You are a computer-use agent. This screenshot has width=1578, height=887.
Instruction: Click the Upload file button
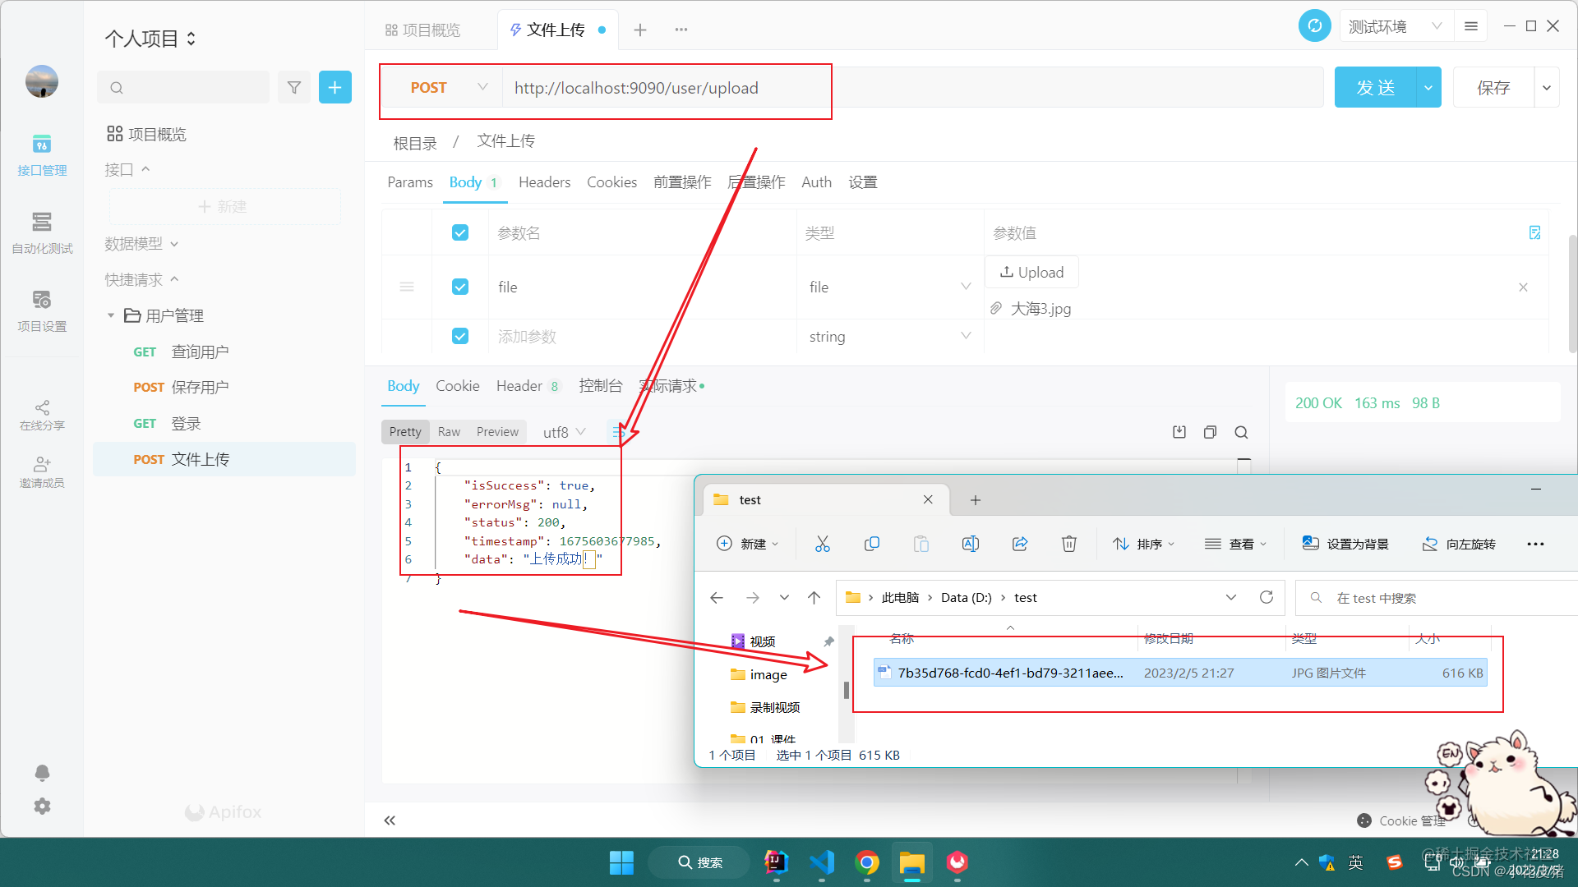tap(1031, 273)
